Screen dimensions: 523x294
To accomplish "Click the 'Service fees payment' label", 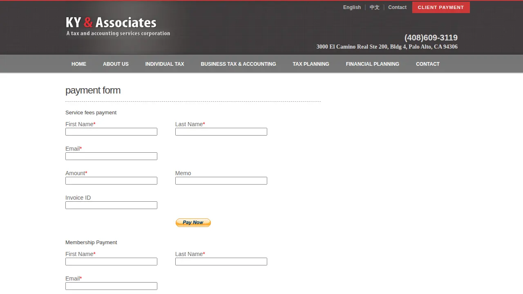I will [91, 113].
